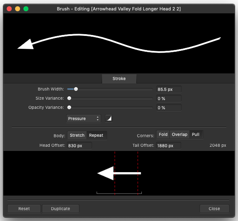
Task: Click the Tail Offset input field
Action: [x=169, y=146]
